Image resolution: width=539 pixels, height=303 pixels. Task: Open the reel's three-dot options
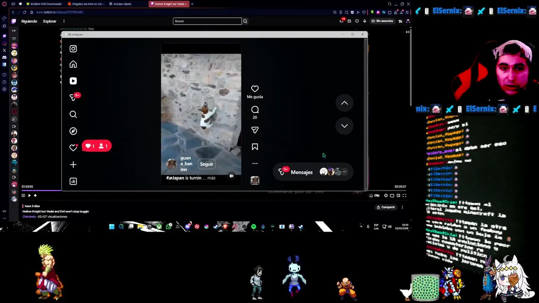point(255,163)
